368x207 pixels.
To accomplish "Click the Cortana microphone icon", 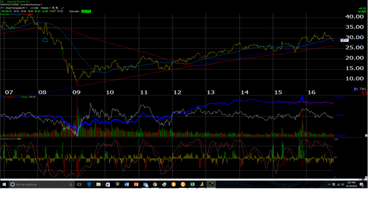I will [71, 185].
